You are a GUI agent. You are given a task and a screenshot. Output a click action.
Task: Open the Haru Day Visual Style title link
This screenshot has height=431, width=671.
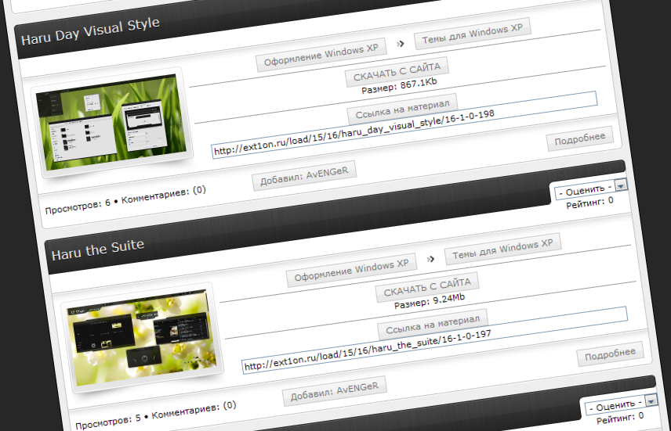pos(90,32)
